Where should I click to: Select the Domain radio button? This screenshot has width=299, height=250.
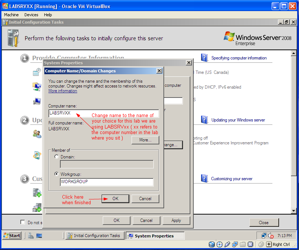click(x=57, y=157)
